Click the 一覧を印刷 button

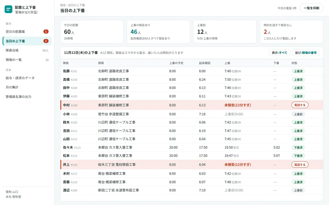tap(311, 8)
